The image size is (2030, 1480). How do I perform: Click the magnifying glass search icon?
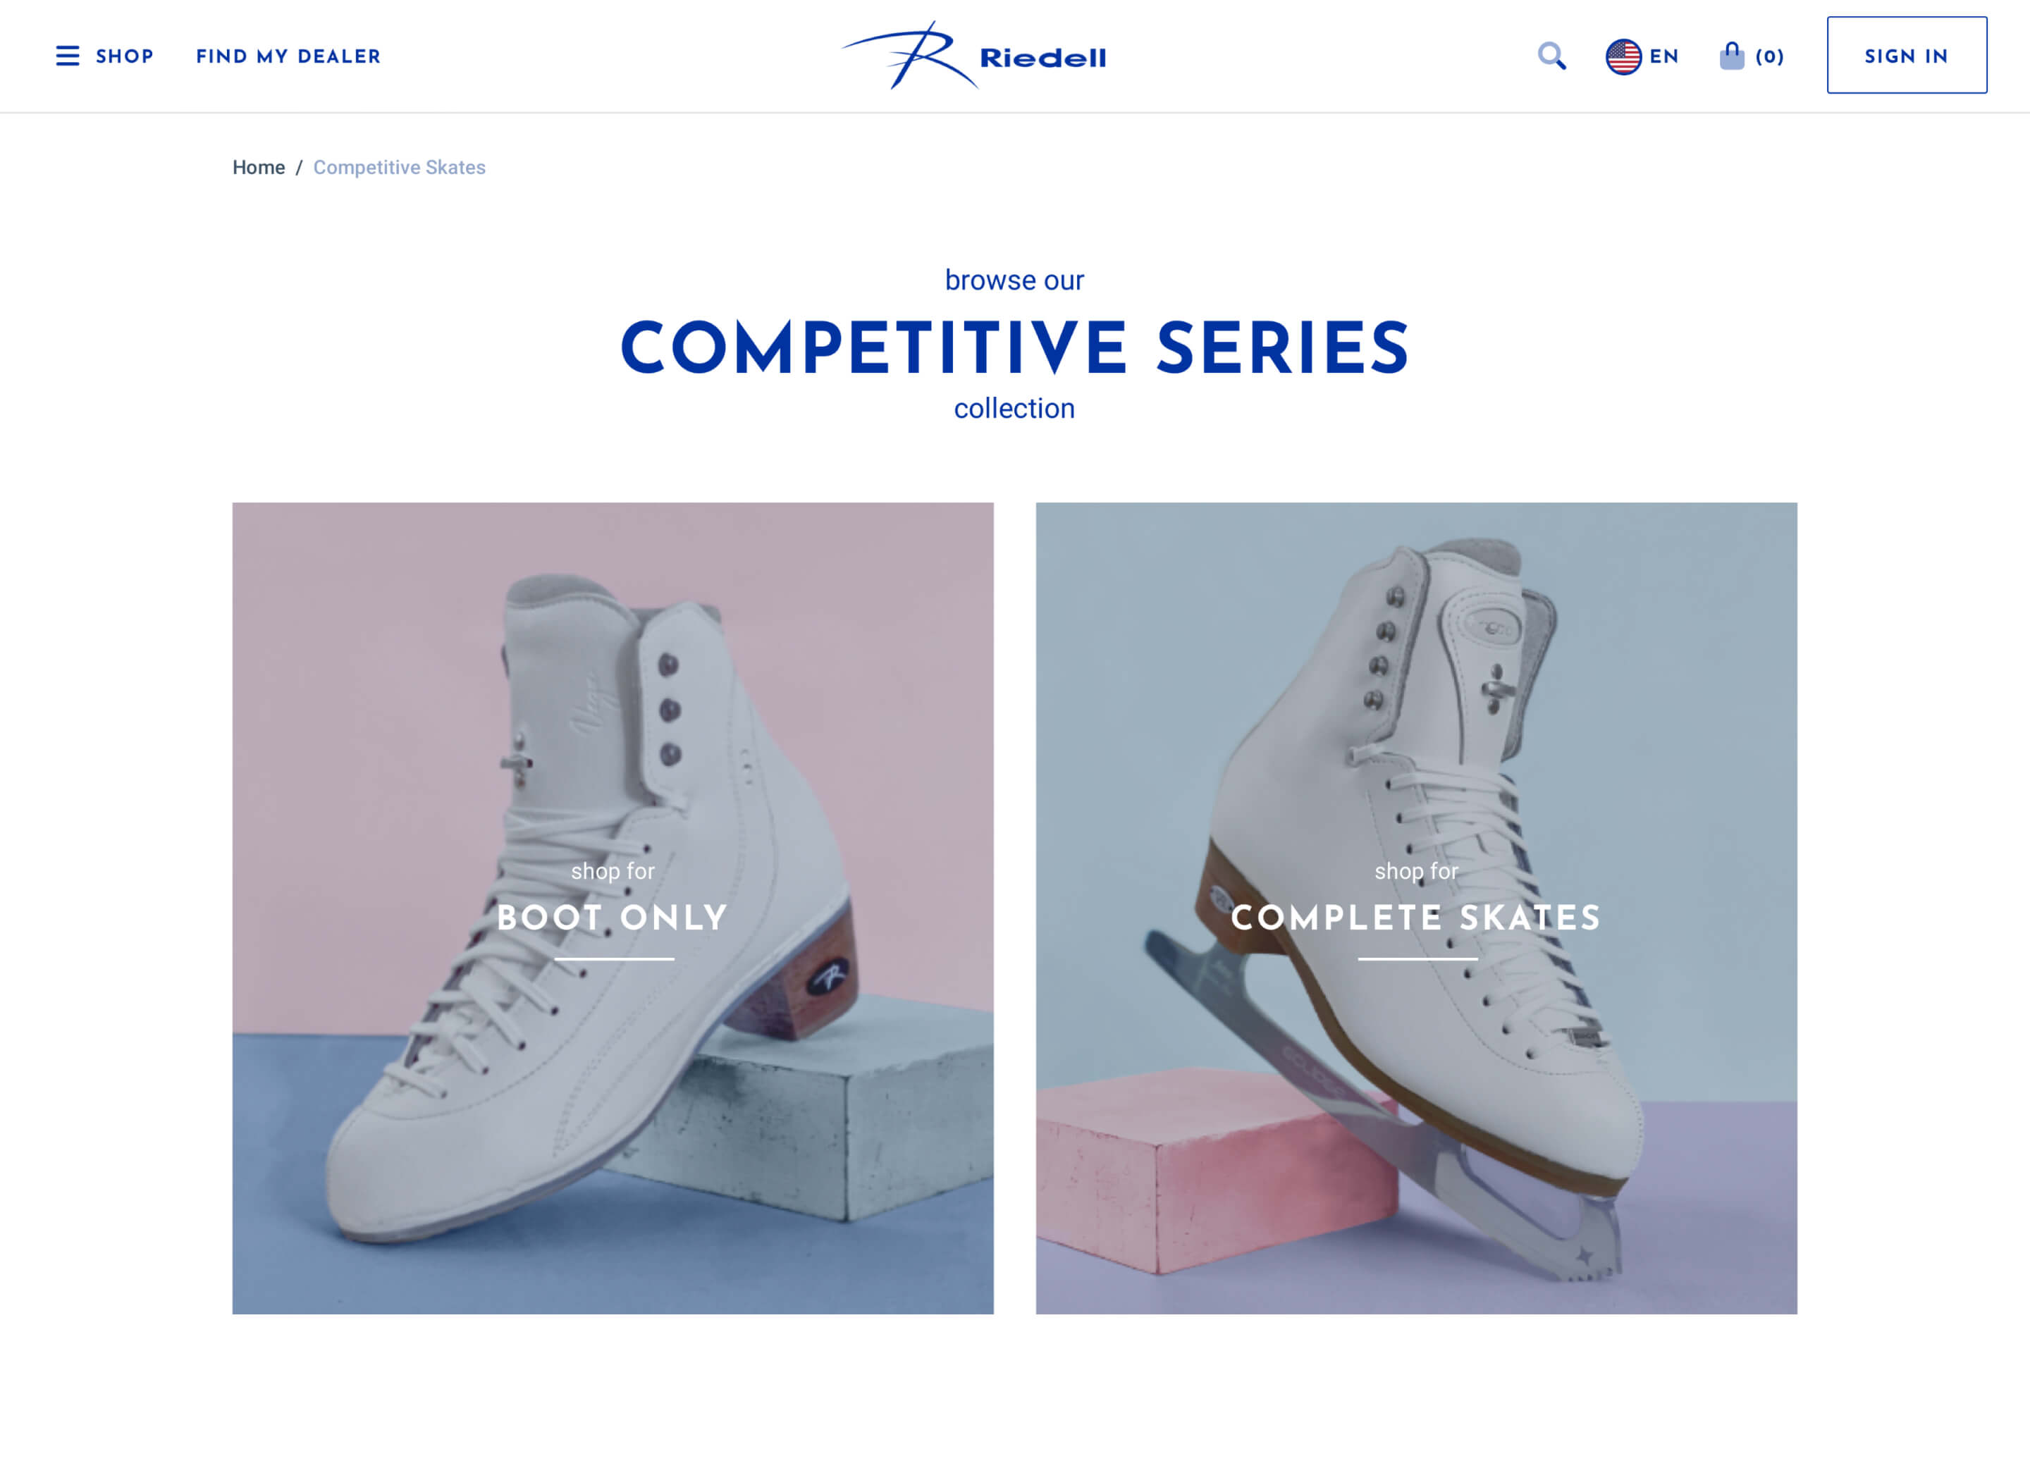tap(1551, 56)
